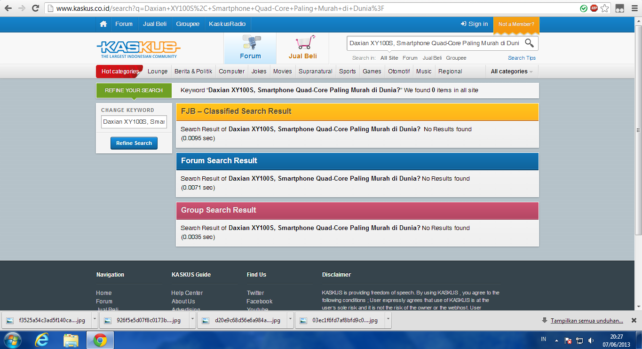Viewport: 642px width, 349px height.
Task: Filter search scope to Groupee
Action: pos(456,58)
